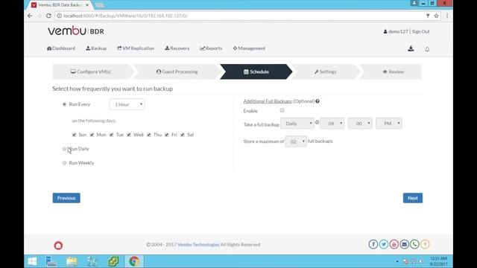Open File Explorer from the taskbar
Screen dimensions: 477x268
pyautogui.click(x=72, y=261)
